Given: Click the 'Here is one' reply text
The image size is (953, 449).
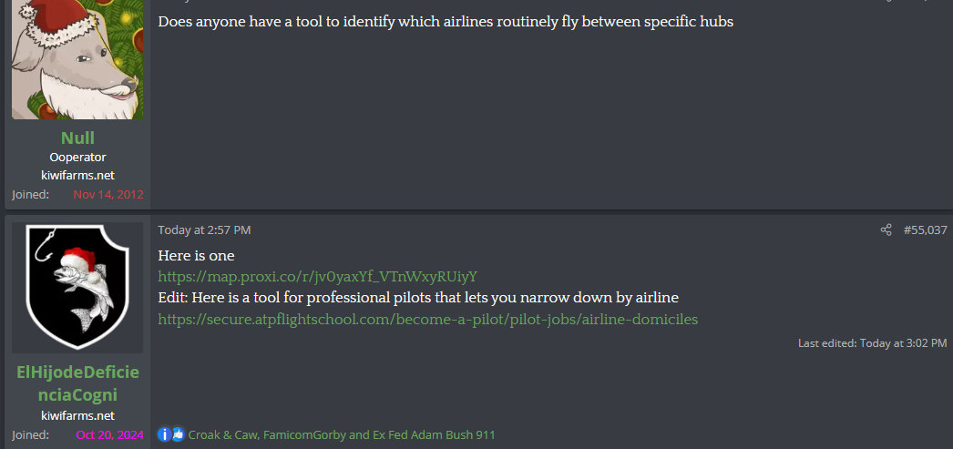Looking at the screenshot, I should (196, 256).
